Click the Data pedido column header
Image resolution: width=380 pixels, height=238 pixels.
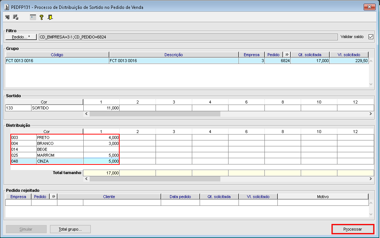(180, 196)
